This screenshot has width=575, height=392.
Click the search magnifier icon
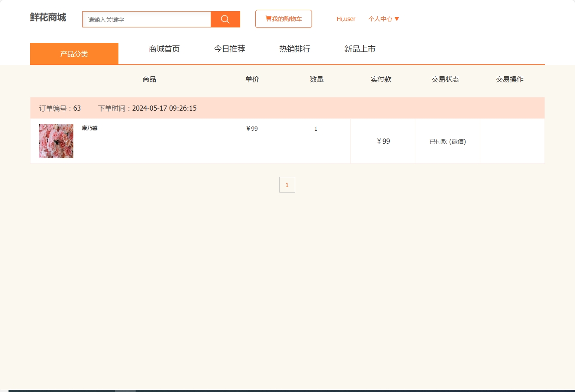[x=225, y=19]
